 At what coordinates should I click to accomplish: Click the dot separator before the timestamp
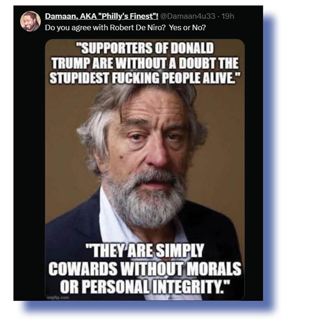pos(218,16)
